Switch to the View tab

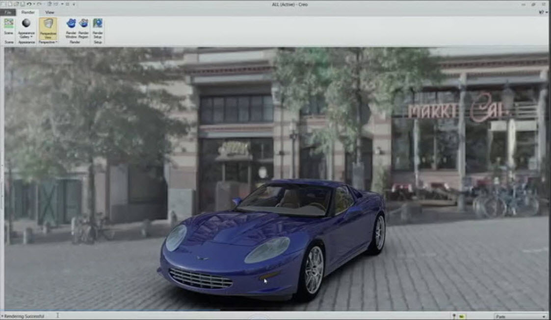point(50,12)
